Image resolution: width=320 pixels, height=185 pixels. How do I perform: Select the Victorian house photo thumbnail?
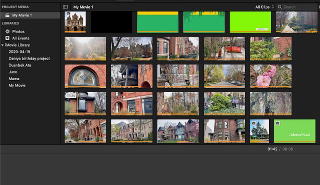coord(260,131)
